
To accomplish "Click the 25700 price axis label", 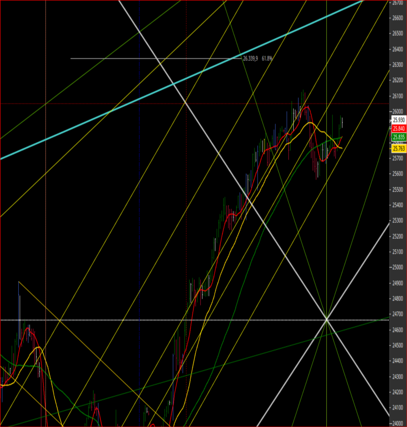I will point(398,158).
